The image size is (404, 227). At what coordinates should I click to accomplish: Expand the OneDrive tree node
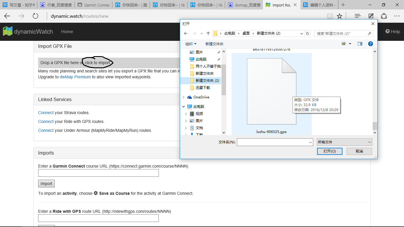click(184, 97)
